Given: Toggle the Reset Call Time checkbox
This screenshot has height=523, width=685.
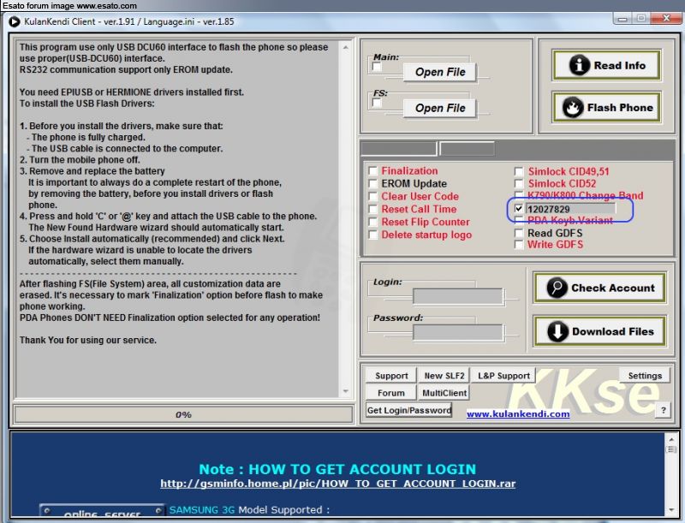Looking at the screenshot, I should [x=373, y=209].
